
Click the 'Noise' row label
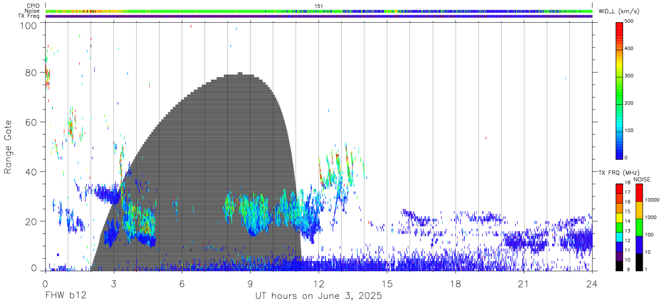pyautogui.click(x=32, y=11)
